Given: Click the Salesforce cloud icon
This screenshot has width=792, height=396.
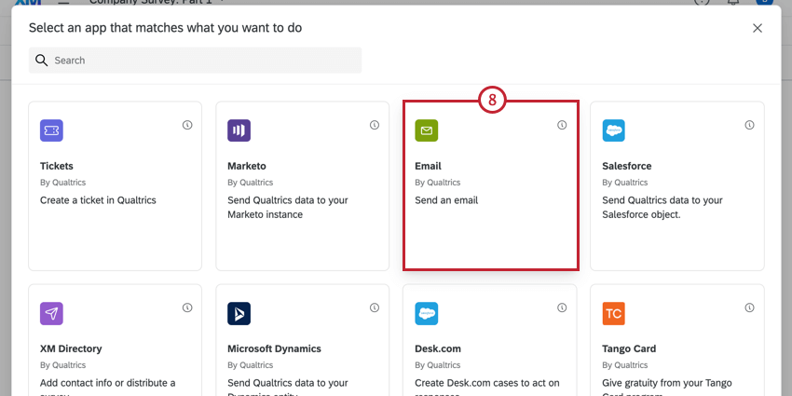Looking at the screenshot, I should click(614, 130).
